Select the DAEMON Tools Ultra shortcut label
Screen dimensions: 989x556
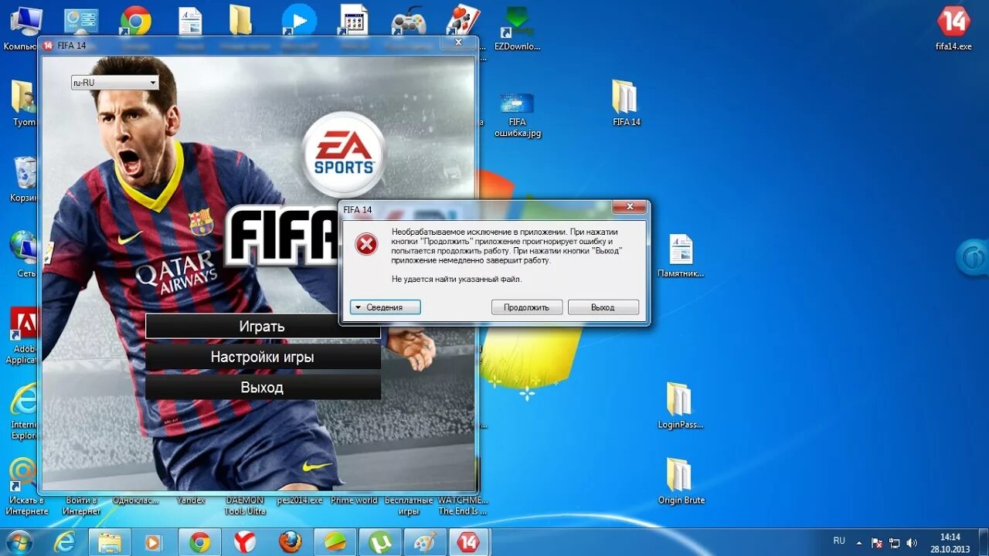[245, 506]
